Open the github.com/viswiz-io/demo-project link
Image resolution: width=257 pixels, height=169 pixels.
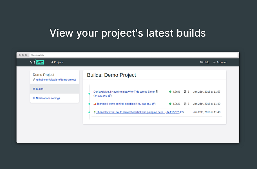(x=56, y=80)
